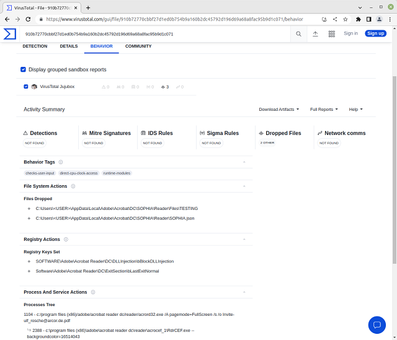
Task: Click the VirusTotal sigma logo
Action: [x=10, y=34]
